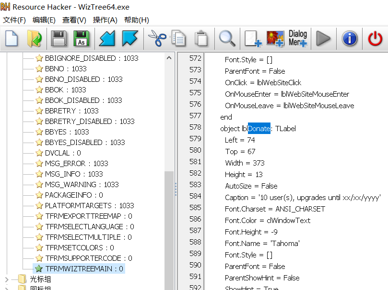This screenshot has width=388, height=290.
Task: Select PLATFORMTARGETS : 1033 resource
Action: tap(89, 206)
